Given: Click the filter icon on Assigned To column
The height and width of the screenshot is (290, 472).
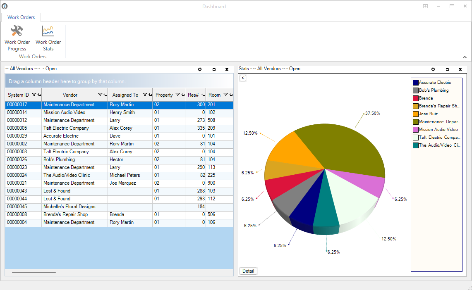Looking at the screenshot, I should coord(145,95).
